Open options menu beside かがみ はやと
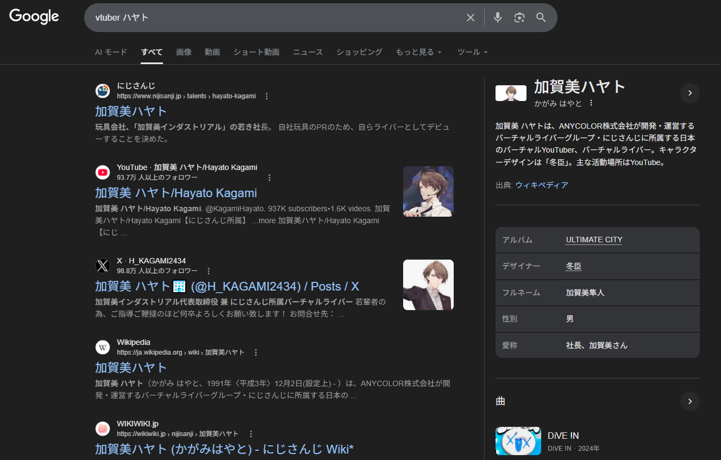The width and height of the screenshot is (721, 460). coord(592,103)
